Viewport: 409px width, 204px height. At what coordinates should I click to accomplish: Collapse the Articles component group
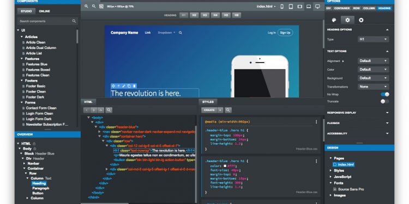22,37
